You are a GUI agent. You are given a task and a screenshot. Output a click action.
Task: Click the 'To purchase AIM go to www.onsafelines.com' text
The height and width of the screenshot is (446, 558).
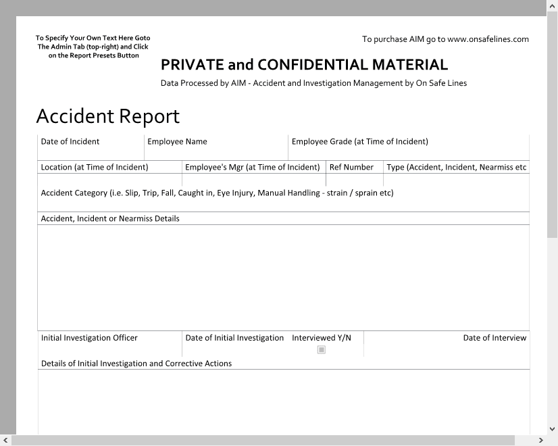(x=445, y=39)
